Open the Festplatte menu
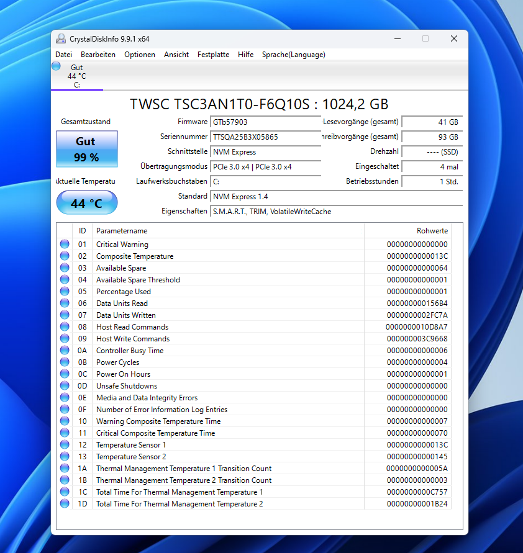The image size is (523, 553). coord(213,55)
